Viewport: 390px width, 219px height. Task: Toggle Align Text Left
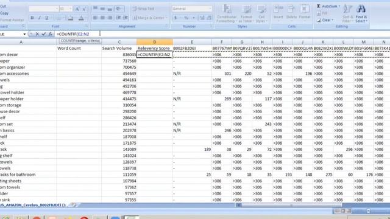95,18
